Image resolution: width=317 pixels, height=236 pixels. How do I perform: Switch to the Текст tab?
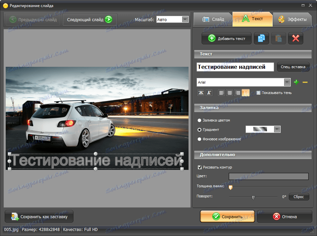point(253,19)
